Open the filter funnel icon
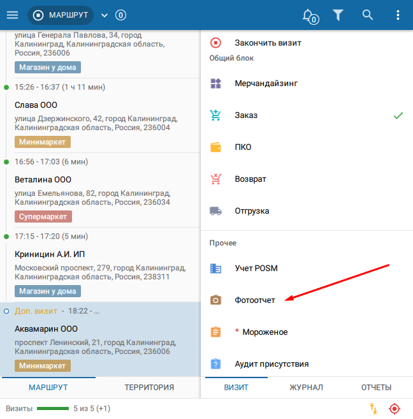Screen dimensions: 413x419 coord(338,15)
